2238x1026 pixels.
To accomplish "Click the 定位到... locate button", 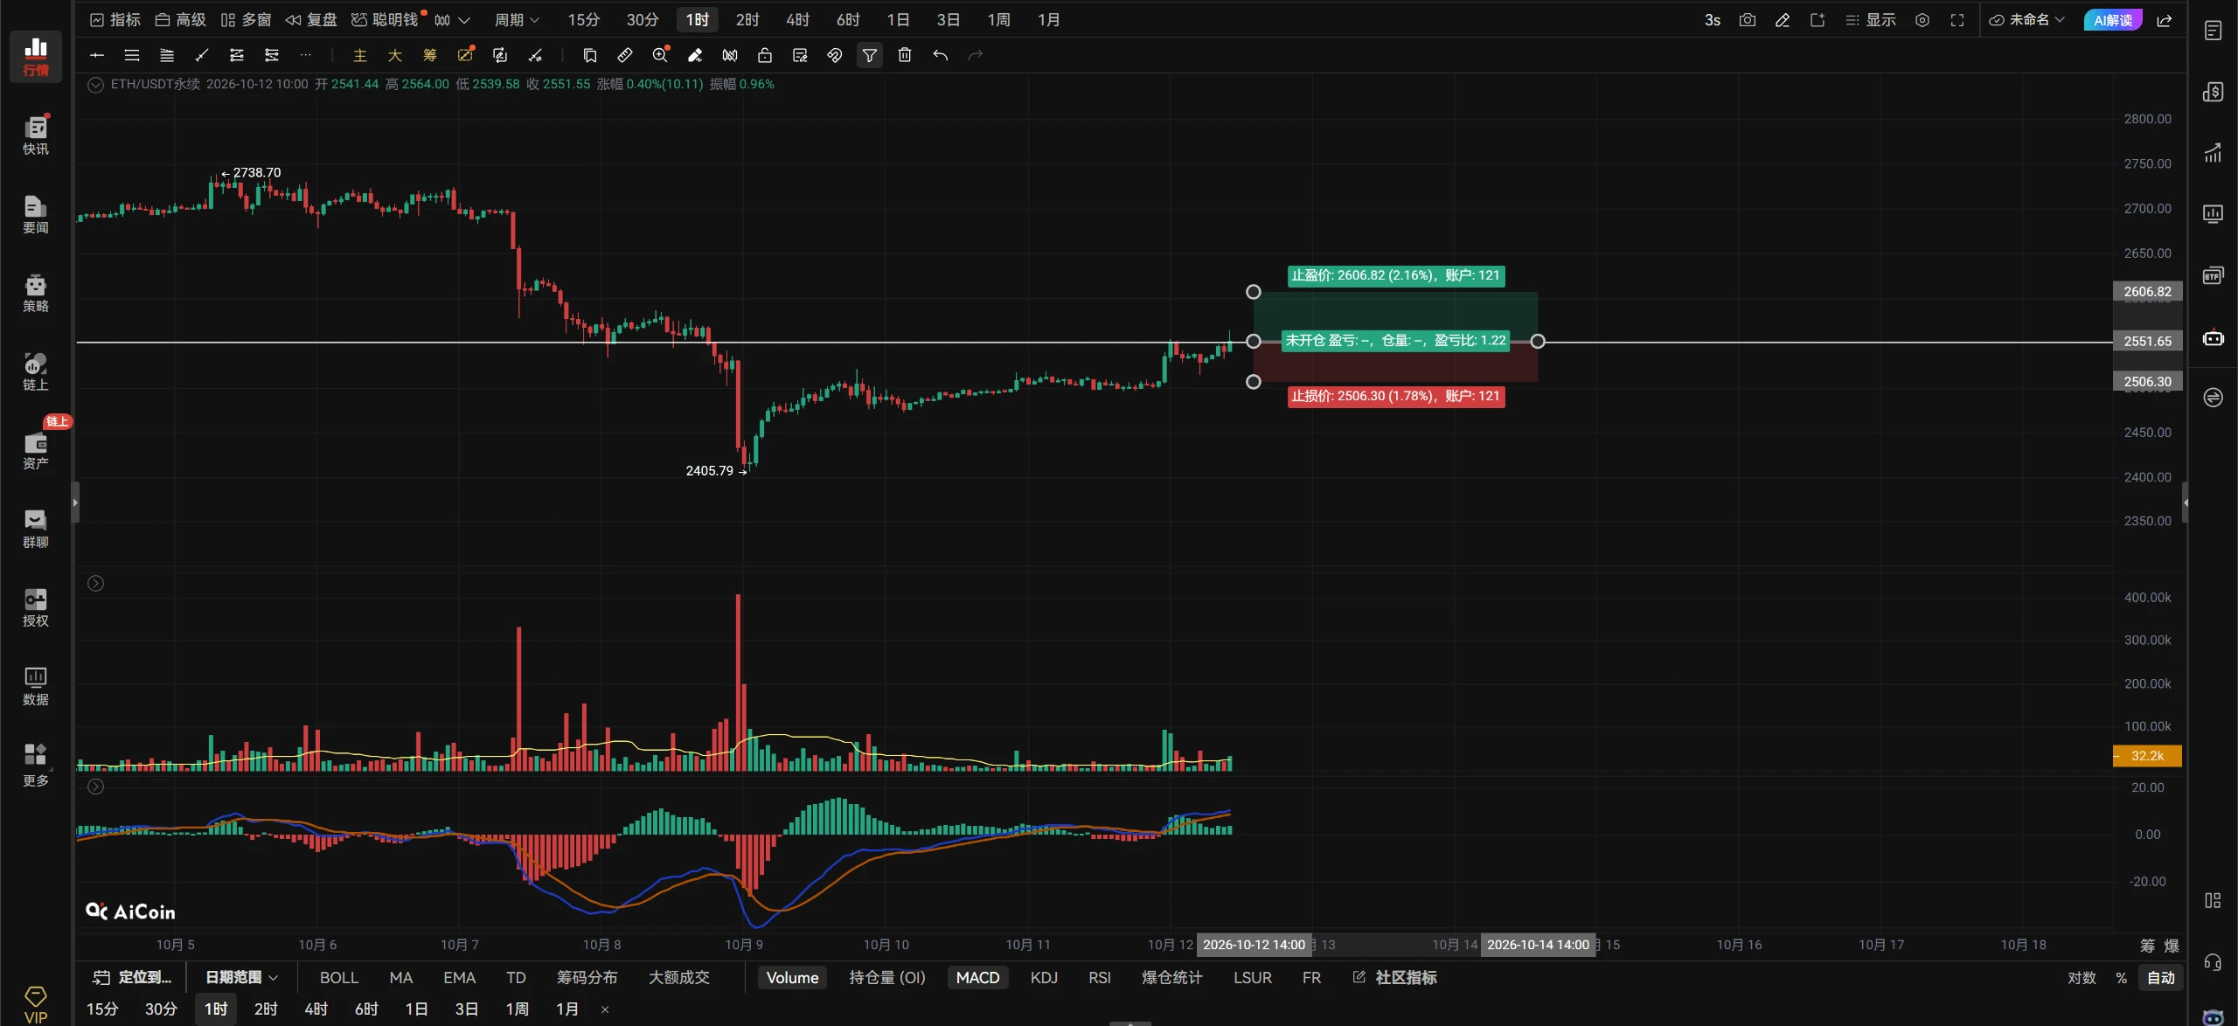I will [x=133, y=977].
